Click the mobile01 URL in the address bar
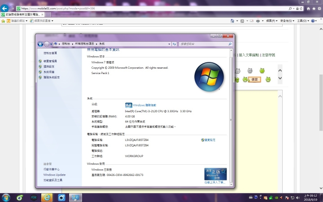Image resolution: width=323 pixels, height=202 pixels. pos(58,9)
